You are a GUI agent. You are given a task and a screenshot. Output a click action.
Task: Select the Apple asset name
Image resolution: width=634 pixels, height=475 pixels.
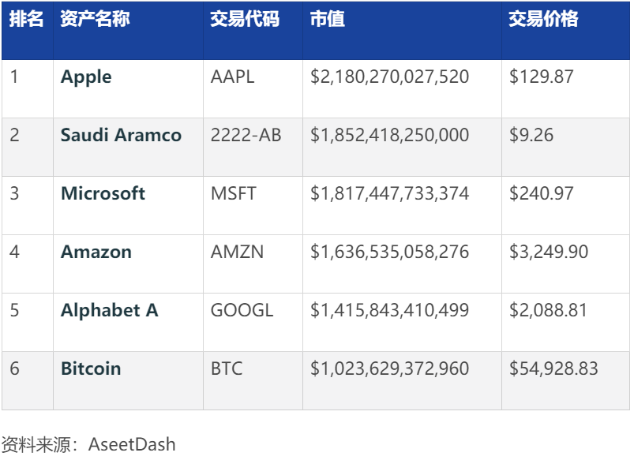(x=86, y=77)
